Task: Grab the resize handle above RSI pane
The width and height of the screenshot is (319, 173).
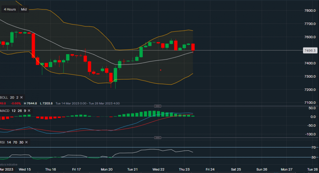Action: pos(157,138)
